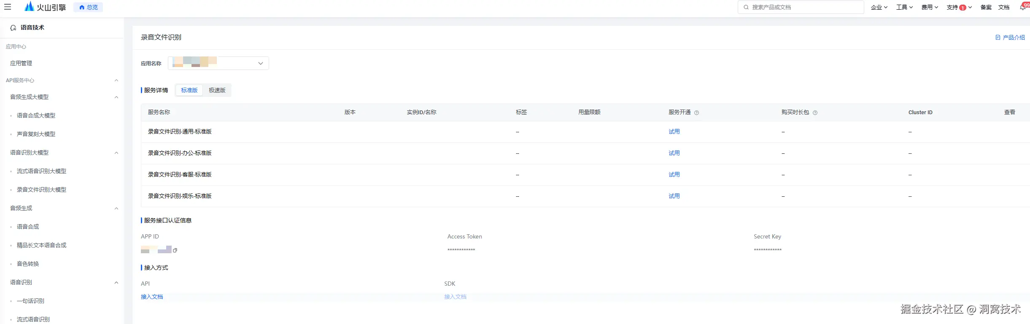1030x324 pixels.
Task: Collapse the 语音识别大模型 group
Action: coord(116,153)
